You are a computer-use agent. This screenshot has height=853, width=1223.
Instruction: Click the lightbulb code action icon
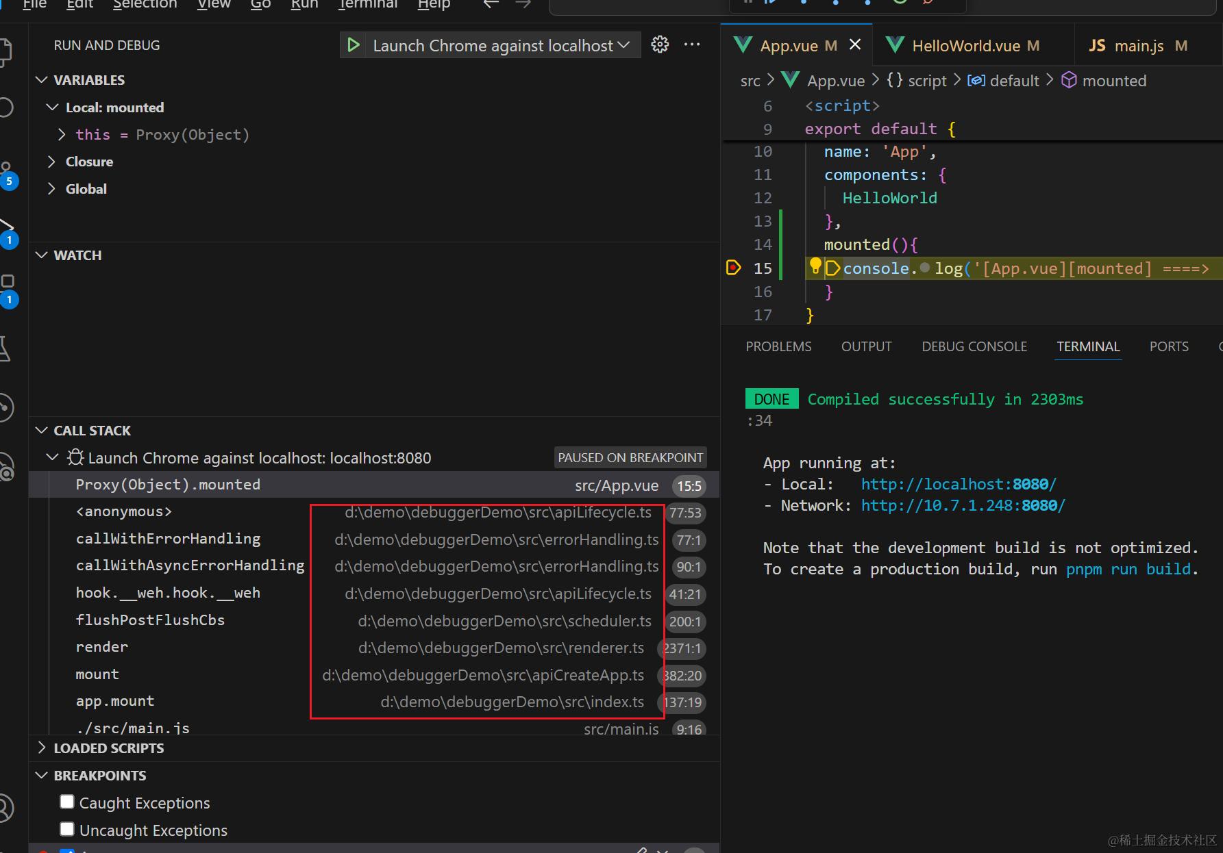(815, 266)
